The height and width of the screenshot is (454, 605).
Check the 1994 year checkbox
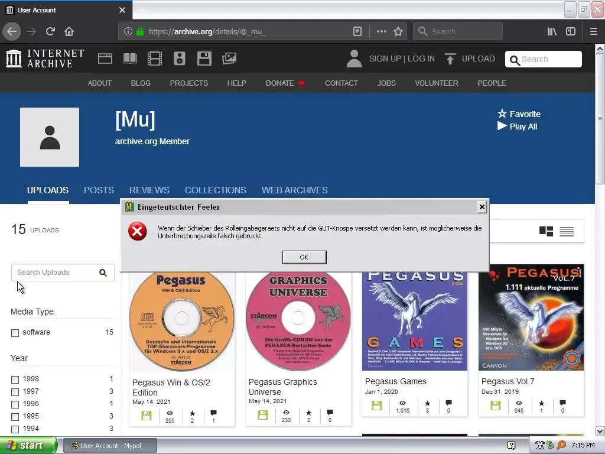(15, 429)
